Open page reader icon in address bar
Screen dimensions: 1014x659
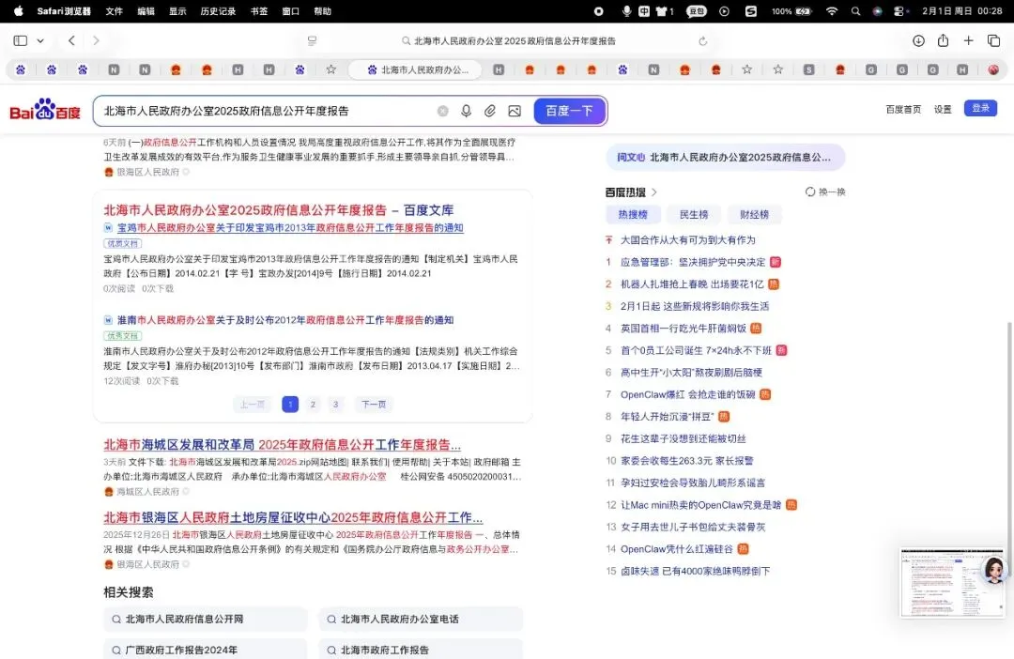[313, 40]
